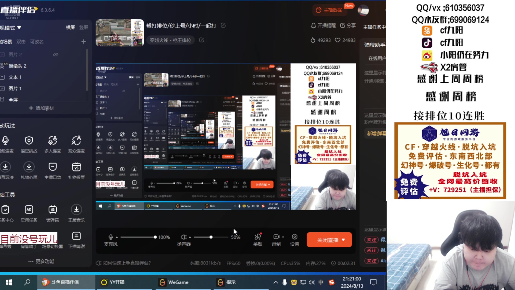This screenshot has width=515, height=290.
Task: Click the 开播提醒 bell notification
Action: (323, 26)
